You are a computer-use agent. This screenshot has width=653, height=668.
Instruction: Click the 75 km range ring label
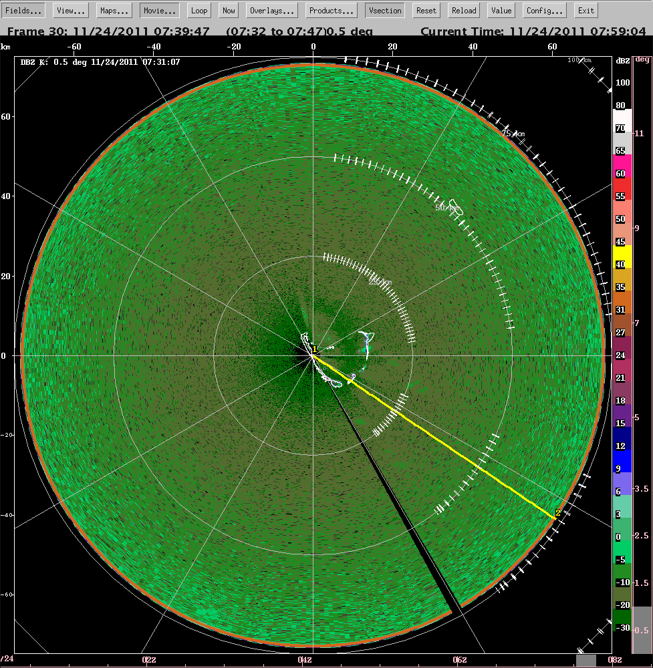pos(513,134)
